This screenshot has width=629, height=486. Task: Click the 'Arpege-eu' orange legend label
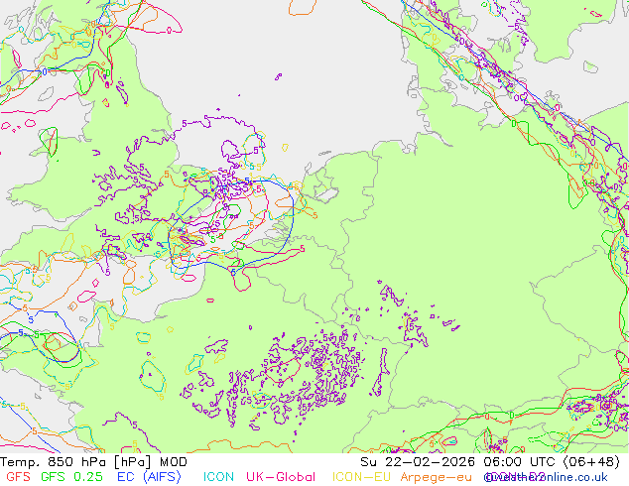pos(437,477)
